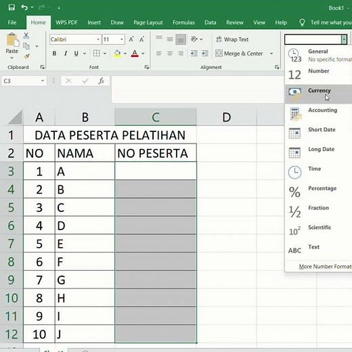Click Increase Indent icon
352x352 pixels.
[x=204, y=53]
